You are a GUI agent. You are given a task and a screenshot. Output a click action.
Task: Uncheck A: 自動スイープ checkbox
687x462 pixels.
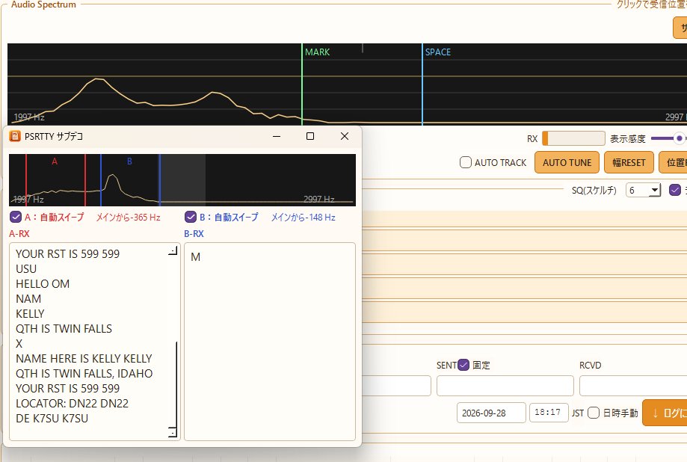[16, 217]
